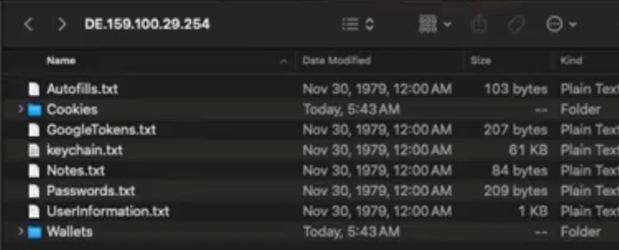Sort by the Name column header

pos(61,60)
